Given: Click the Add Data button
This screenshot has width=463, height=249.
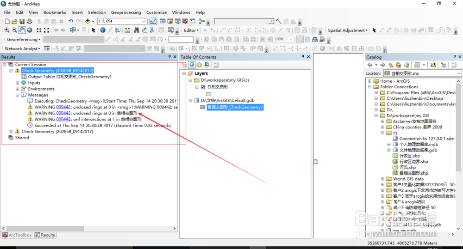Looking at the screenshot, I should coord(88,21).
